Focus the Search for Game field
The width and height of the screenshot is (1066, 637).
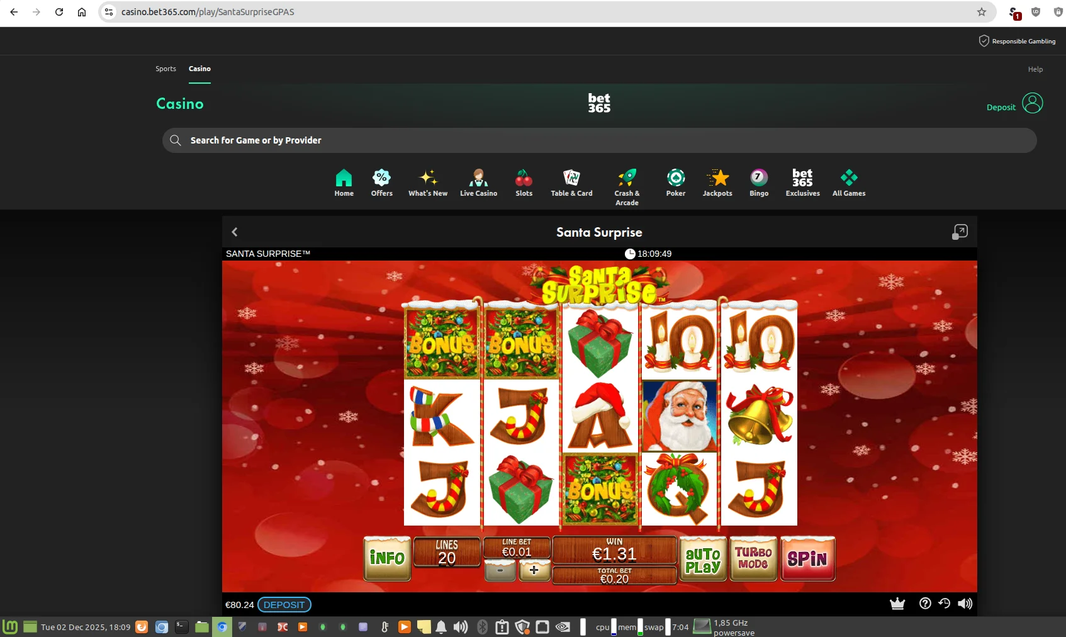point(599,140)
